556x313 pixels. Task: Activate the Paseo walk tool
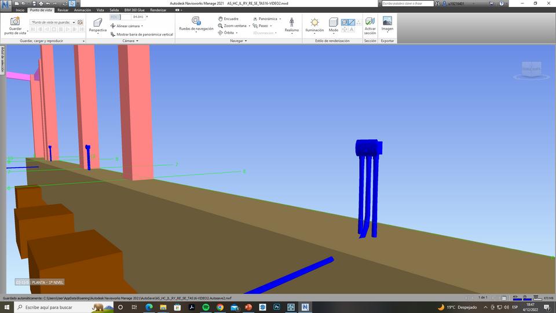pos(260,26)
